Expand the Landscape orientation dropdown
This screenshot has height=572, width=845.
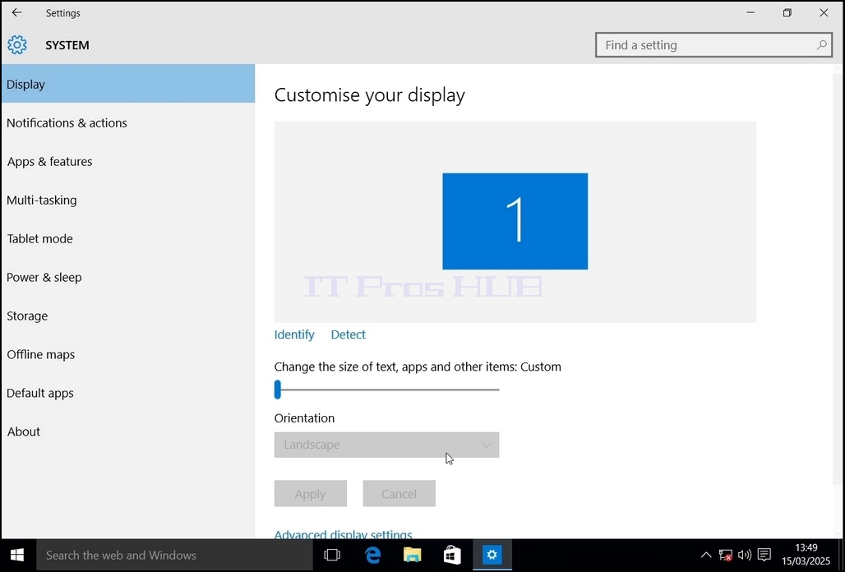coord(386,445)
